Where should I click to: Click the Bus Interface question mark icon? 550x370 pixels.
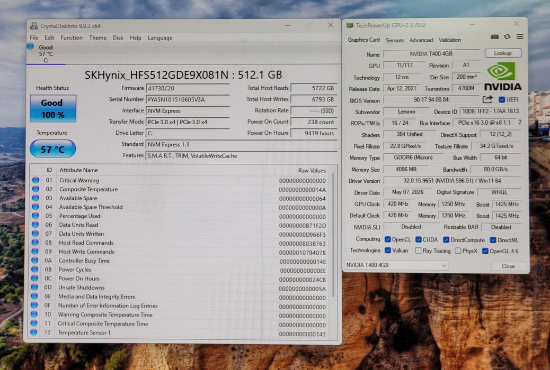click(520, 123)
